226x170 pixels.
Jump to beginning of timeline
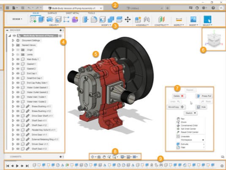pos(8,166)
